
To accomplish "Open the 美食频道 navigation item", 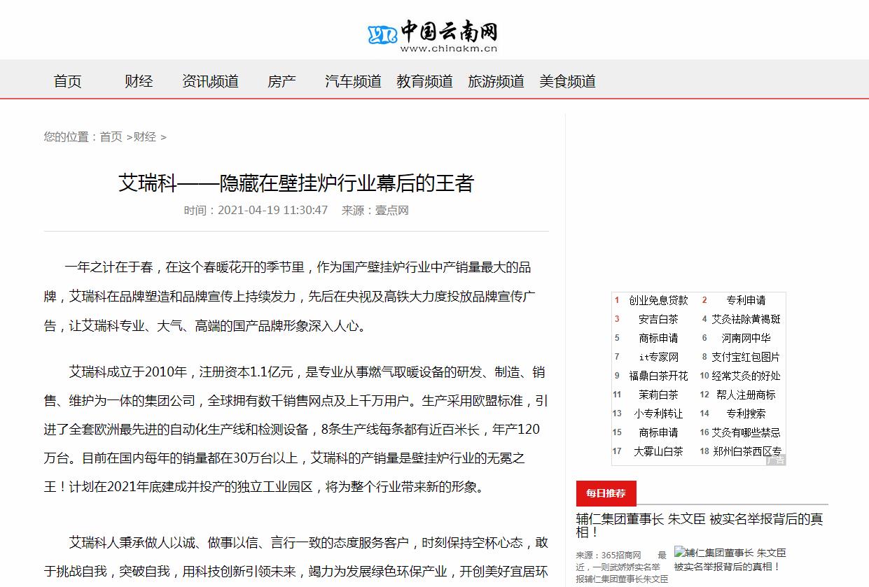I will click(567, 81).
